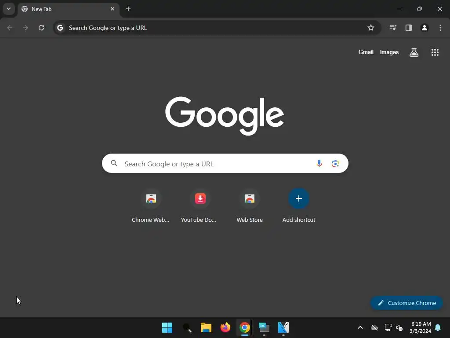Viewport: 450px width, 338px height.
Task: Toggle the side panel
Action: [x=409, y=28]
